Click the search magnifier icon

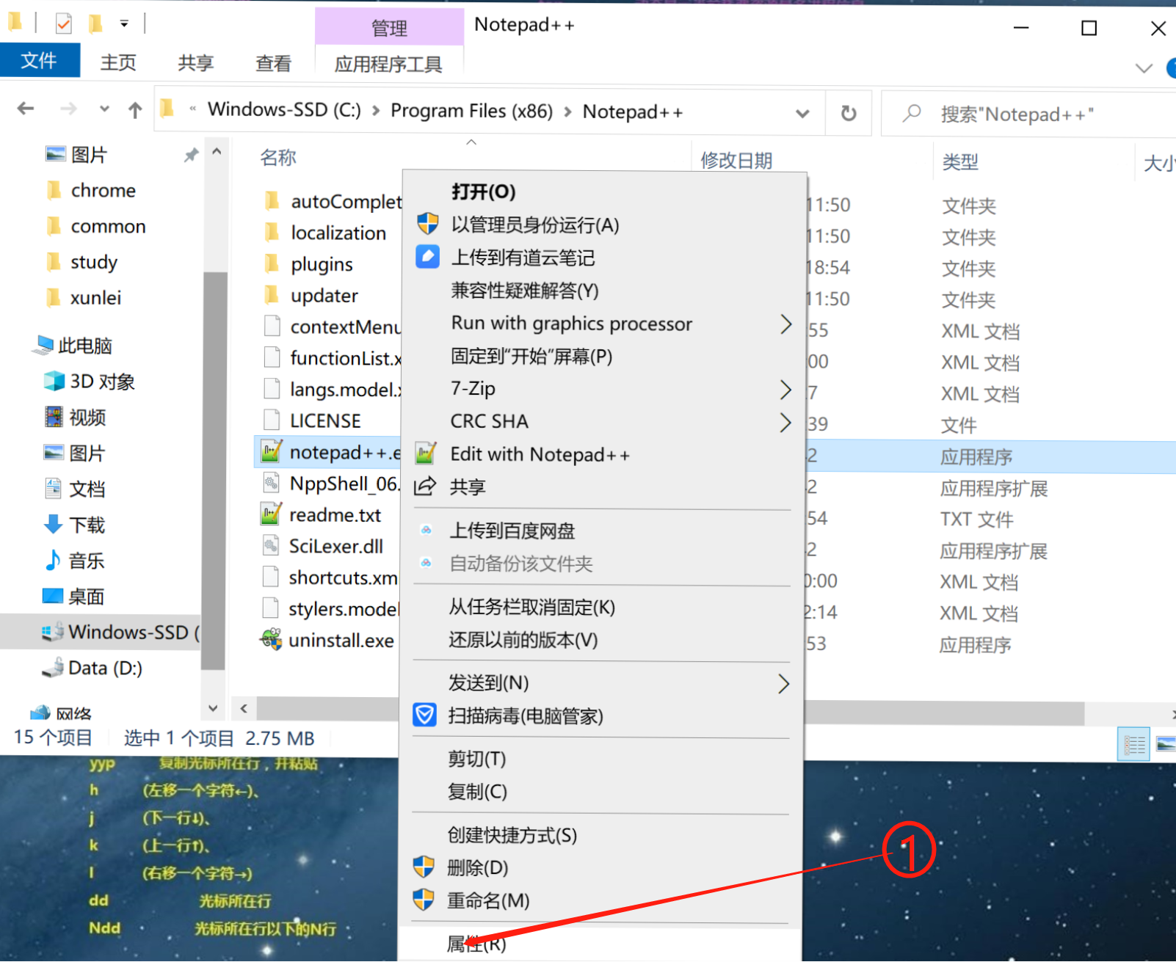[911, 113]
